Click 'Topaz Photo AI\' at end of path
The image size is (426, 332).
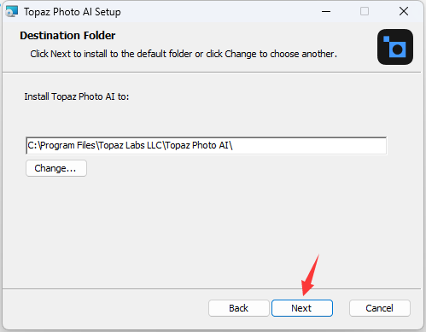coord(199,145)
